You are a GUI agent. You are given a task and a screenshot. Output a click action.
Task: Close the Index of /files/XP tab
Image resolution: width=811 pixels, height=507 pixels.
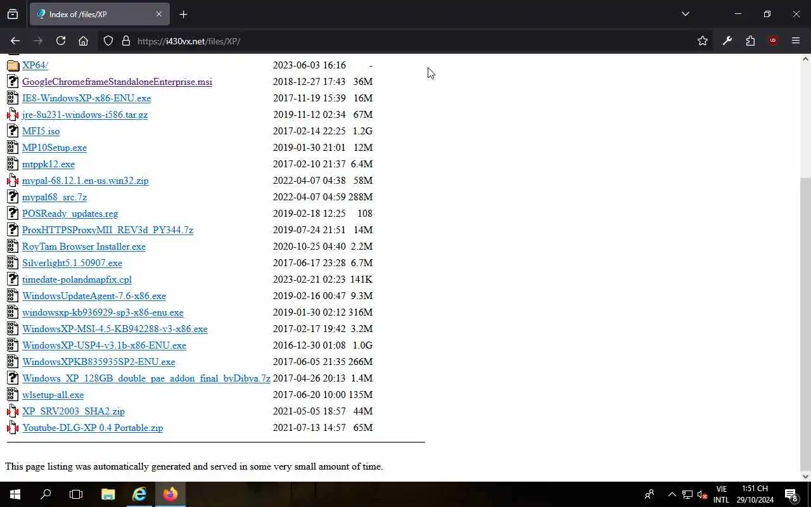[159, 14]
